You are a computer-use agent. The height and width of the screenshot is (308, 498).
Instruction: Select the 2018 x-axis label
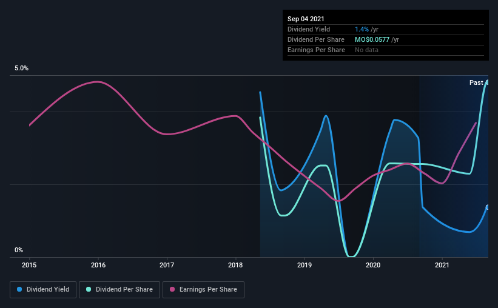coord(235,265)
